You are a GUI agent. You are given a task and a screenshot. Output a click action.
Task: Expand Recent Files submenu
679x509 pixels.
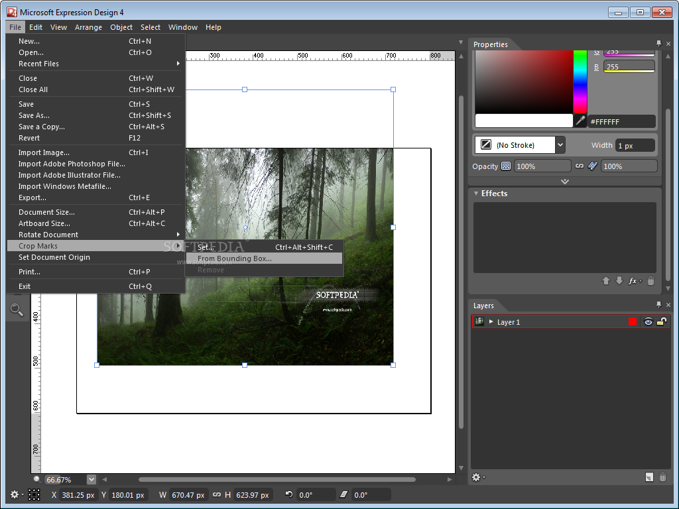[x=96, y=64]
